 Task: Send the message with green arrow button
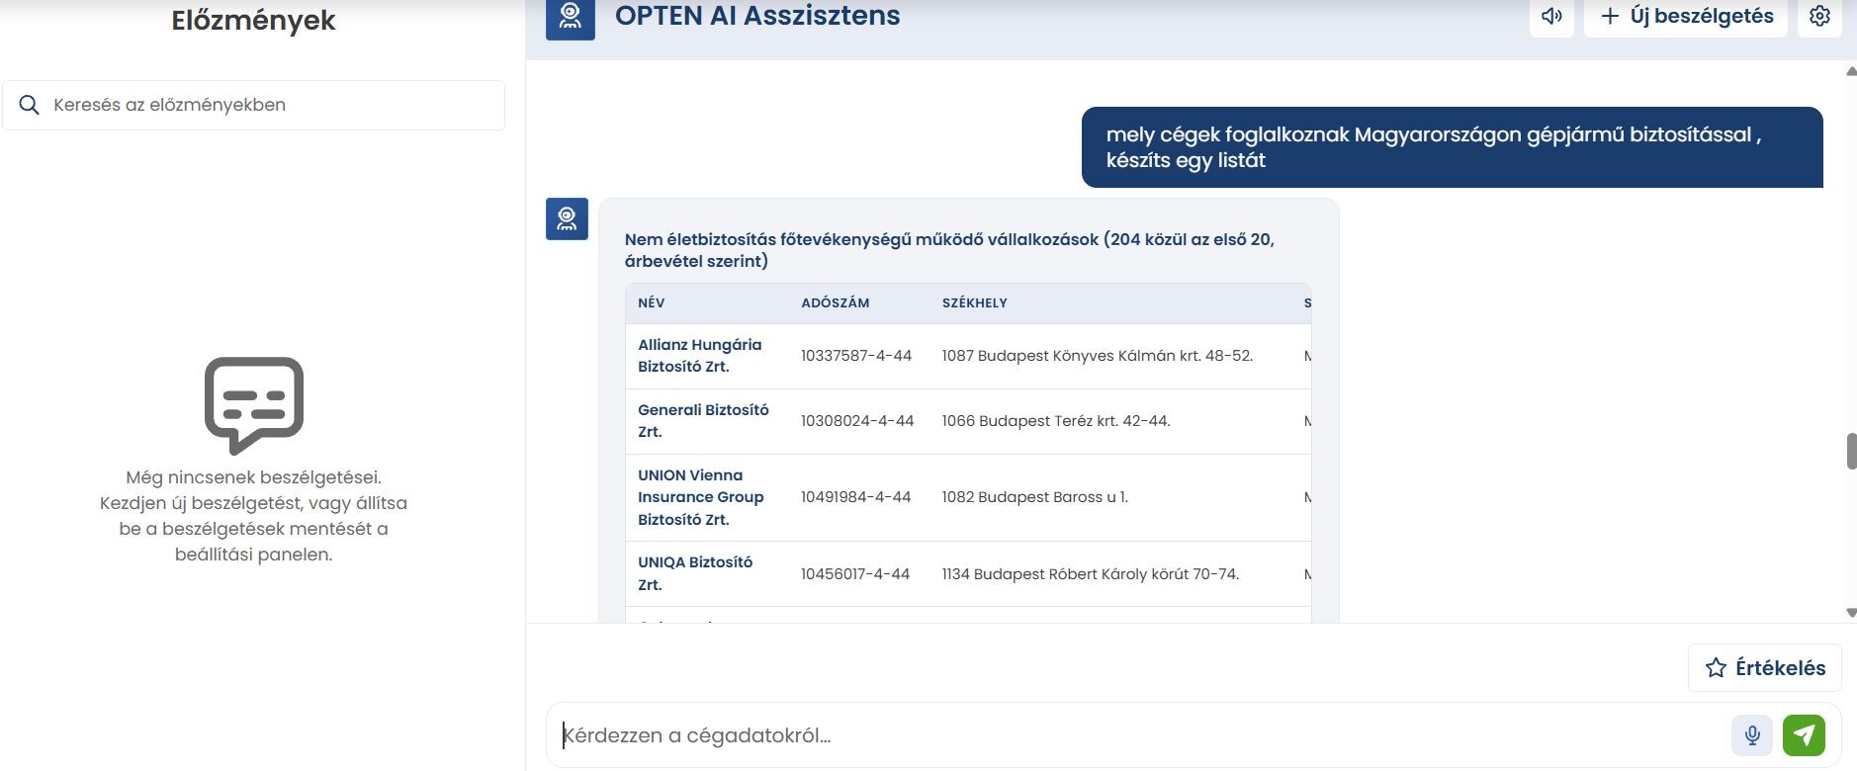pyautogui.click(x=1804, y=735)
